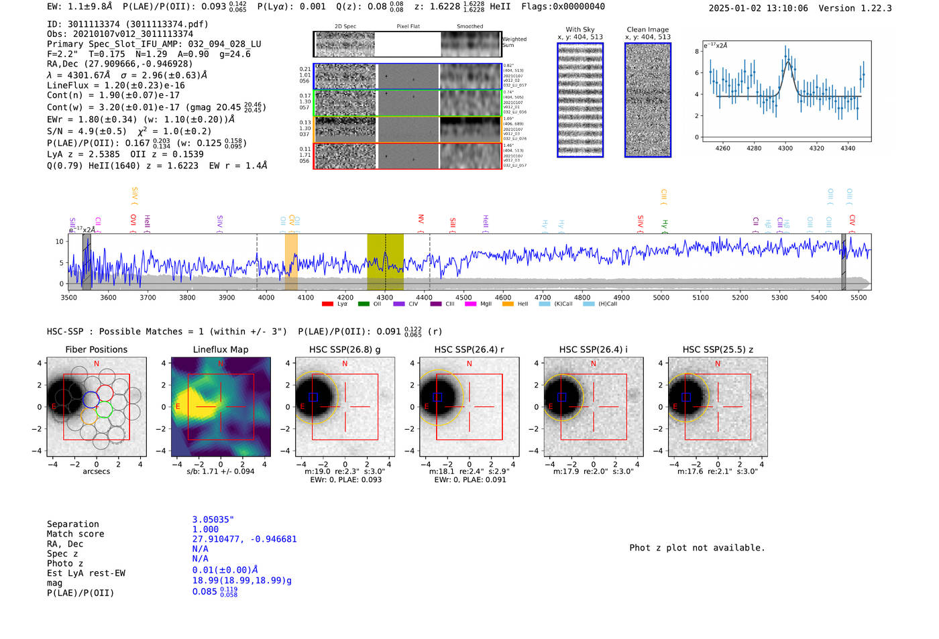Click the orange-outlined 2D spectrum row
This screenshot has height=639, width=939.
point(407,129)
